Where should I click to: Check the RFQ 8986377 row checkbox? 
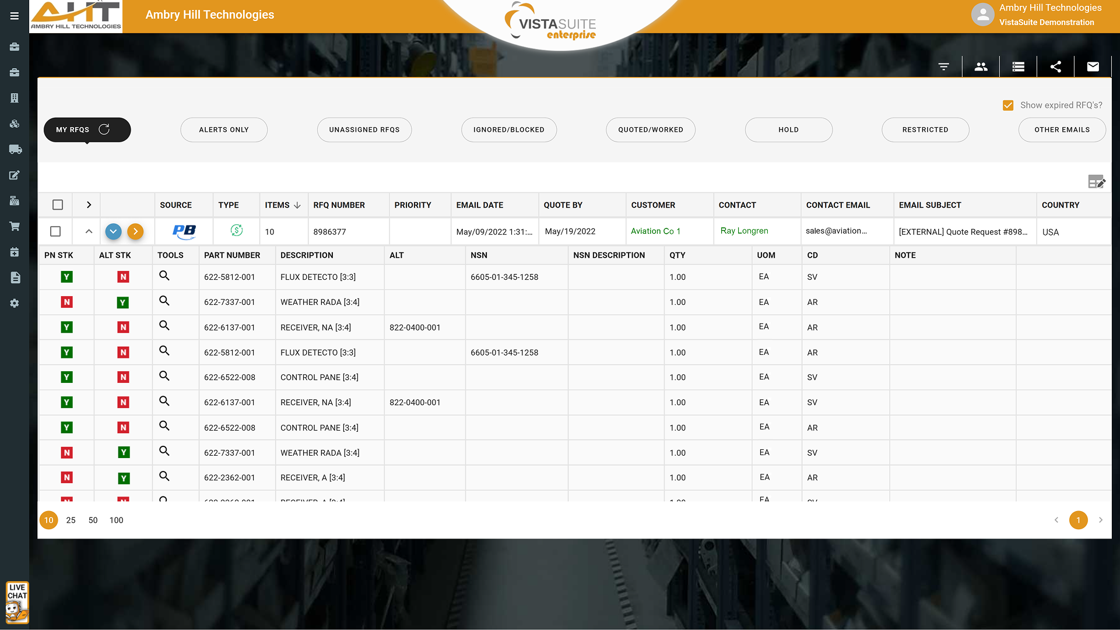[x=55, y=231]
